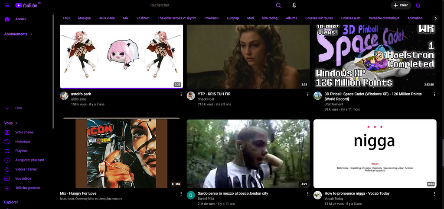444x209 pixels.
Task: Select the Jeux vidéo chip
Action: (x=107, y=18)
